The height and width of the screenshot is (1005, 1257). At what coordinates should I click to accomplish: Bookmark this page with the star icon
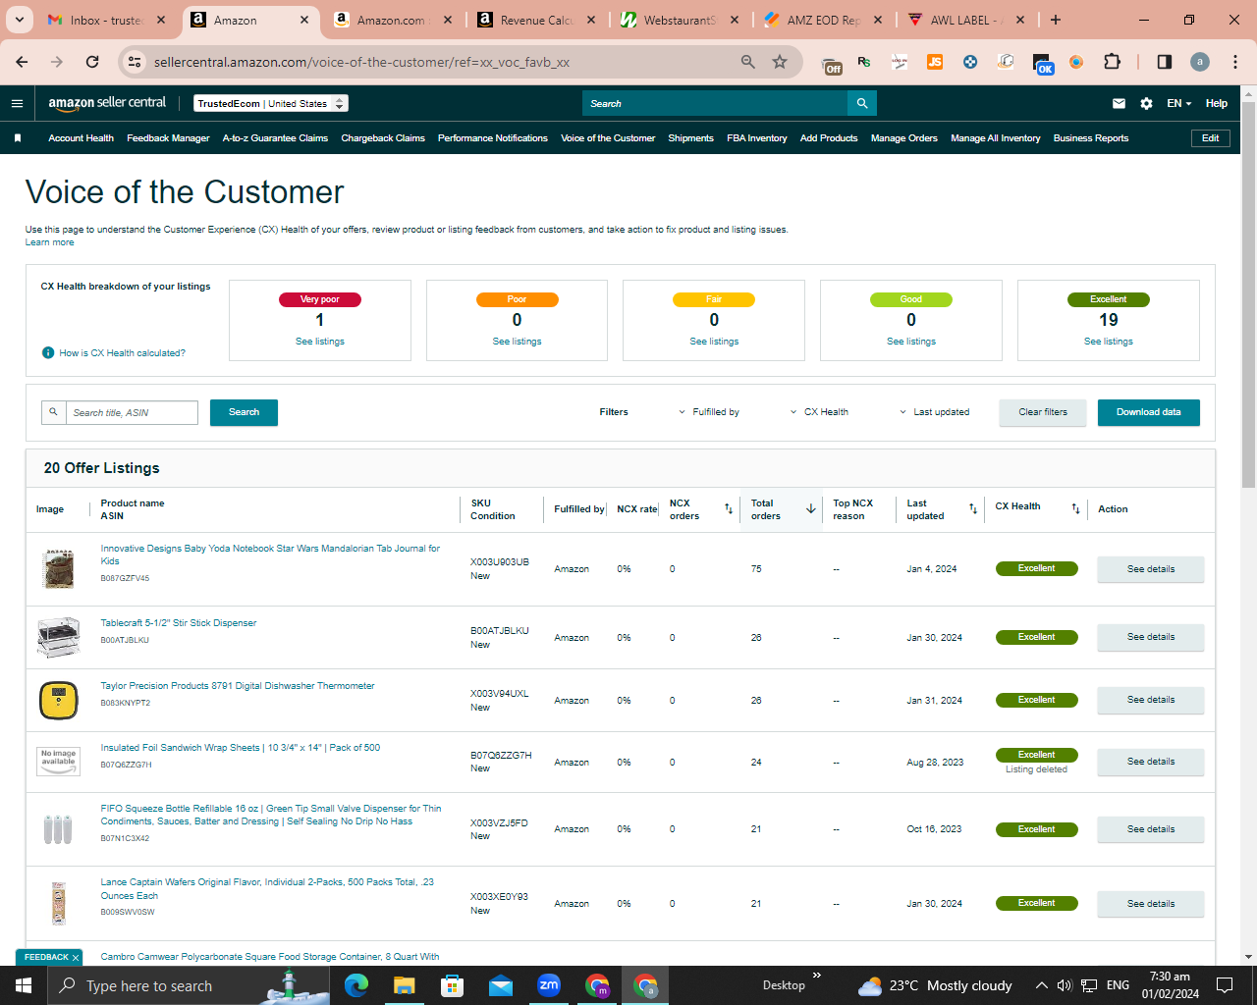[780, 62]
